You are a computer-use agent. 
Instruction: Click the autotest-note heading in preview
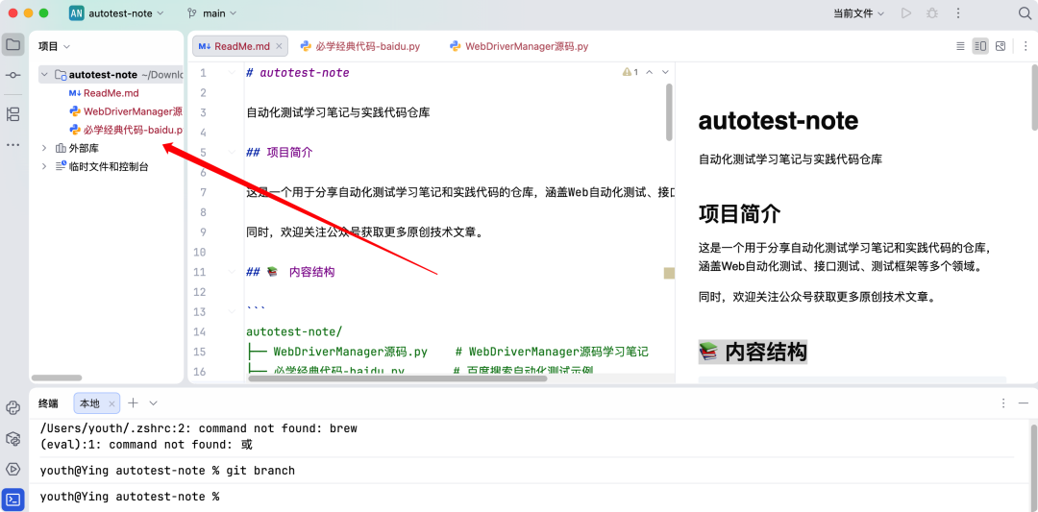(778, 121)
